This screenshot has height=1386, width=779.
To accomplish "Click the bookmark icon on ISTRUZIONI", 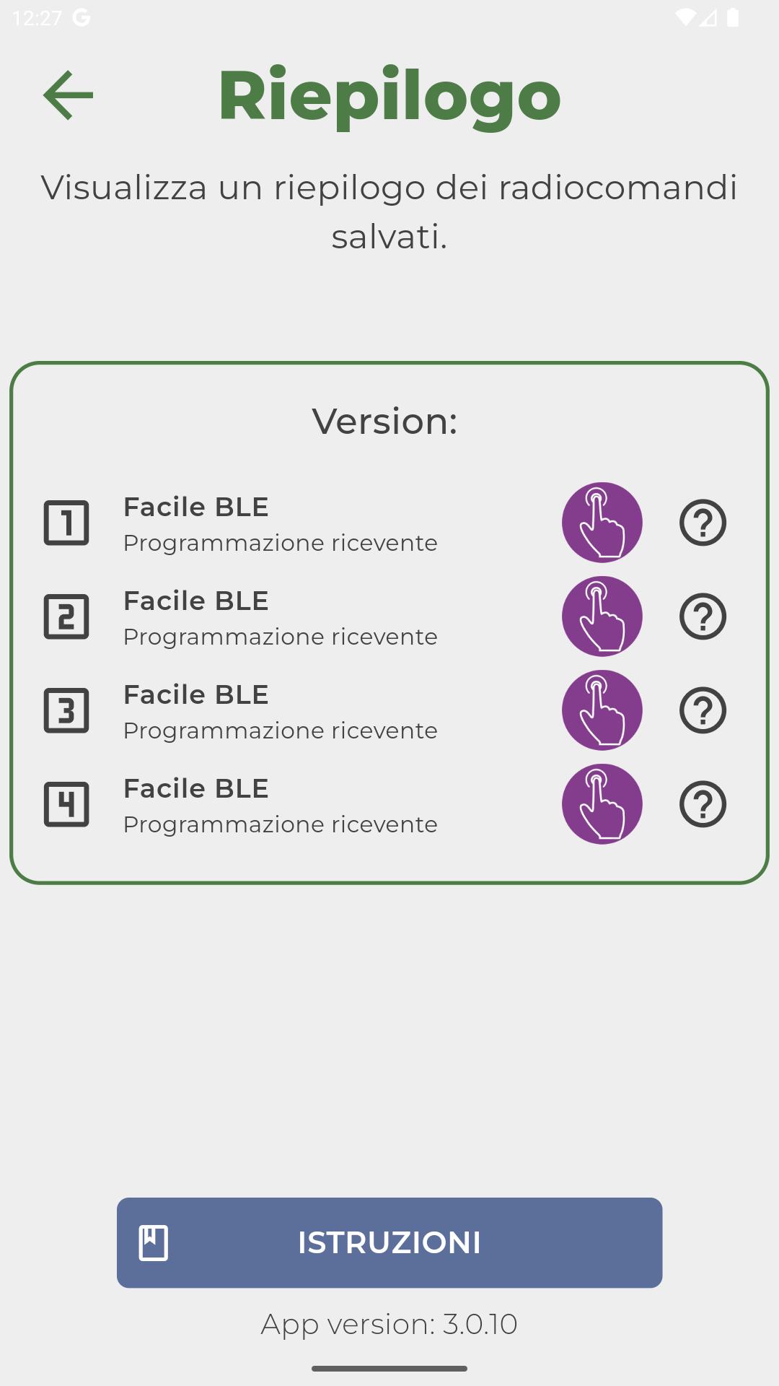I will (x=154, y=1243).
